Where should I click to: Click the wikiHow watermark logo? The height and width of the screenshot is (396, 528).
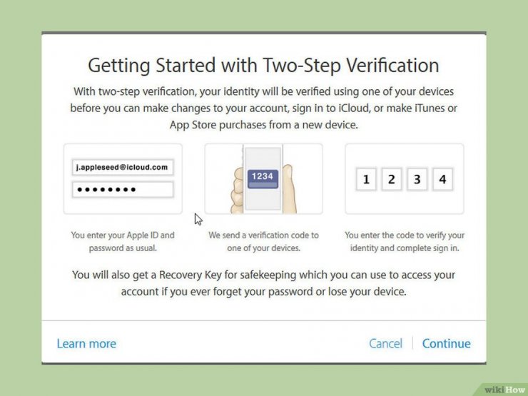tap(504, 390)
